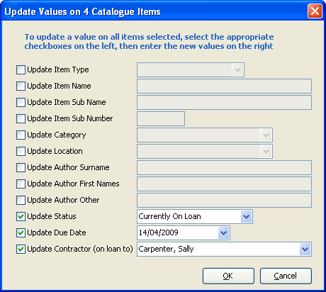The height and width of the screenshot is (292, 326).
Task: Click the OK button
Action: coord(228,276)
